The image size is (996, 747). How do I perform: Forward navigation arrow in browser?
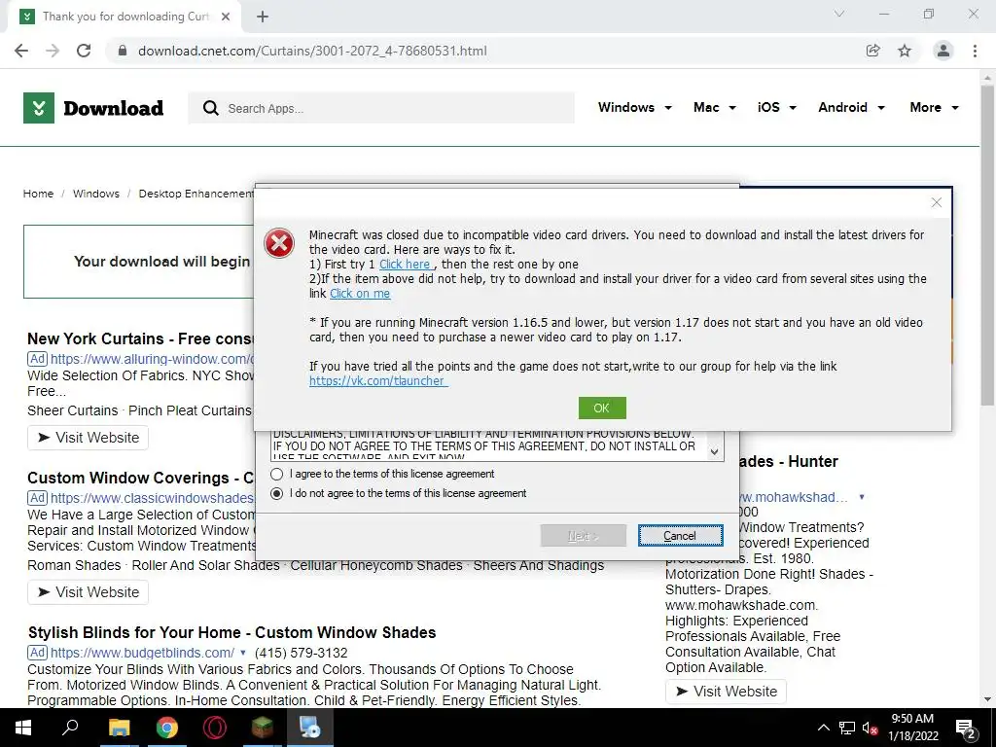point(53,51)
